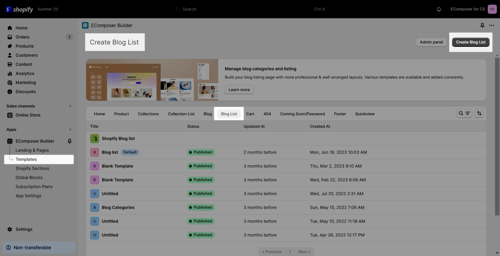Click the Settings gear icon
Image resolution: width=500 pixels, height=256 pixels.
[10, 229]
